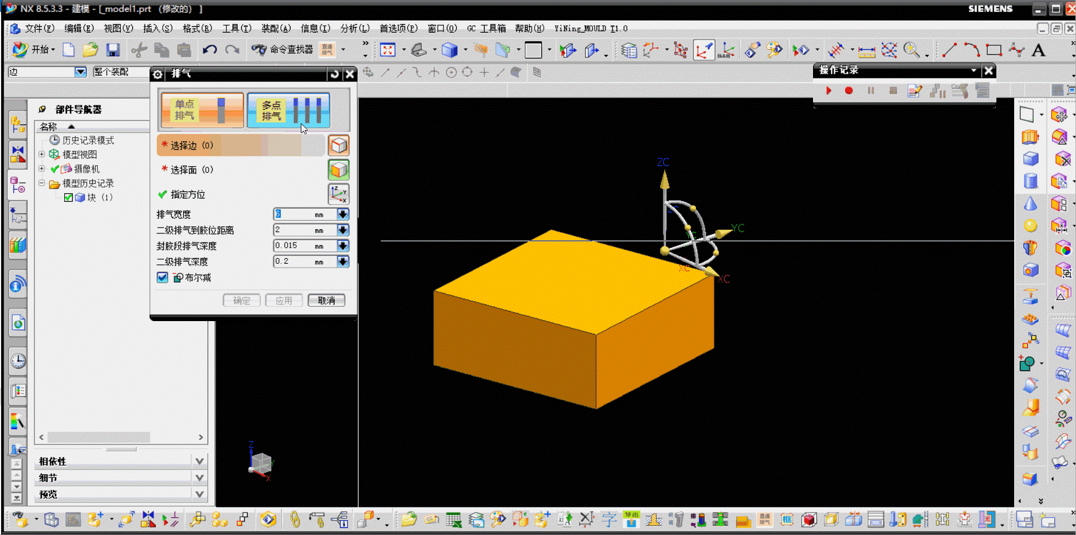The image size is (1076, 535).
Task: Open the history clock sidebar tab icon
Action: click(18, 361)
